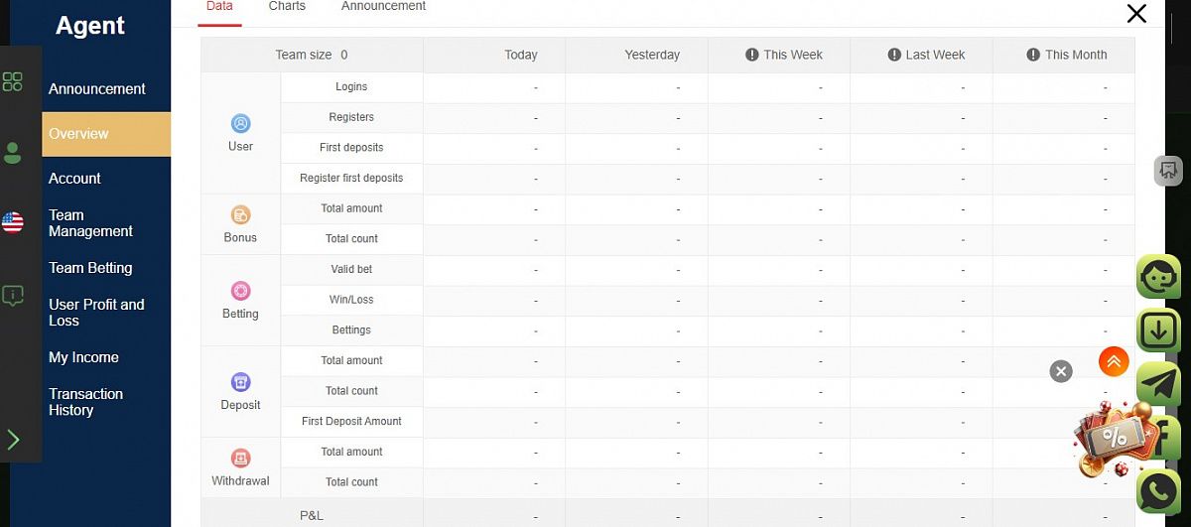Open the Telegram paper plane icon

click(1158, 383)
